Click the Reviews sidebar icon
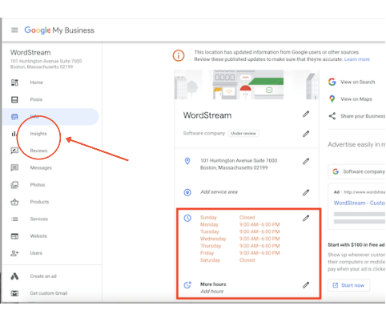This screenshot has height=322, width=386. pyautogui.click(x=14, y=151)
